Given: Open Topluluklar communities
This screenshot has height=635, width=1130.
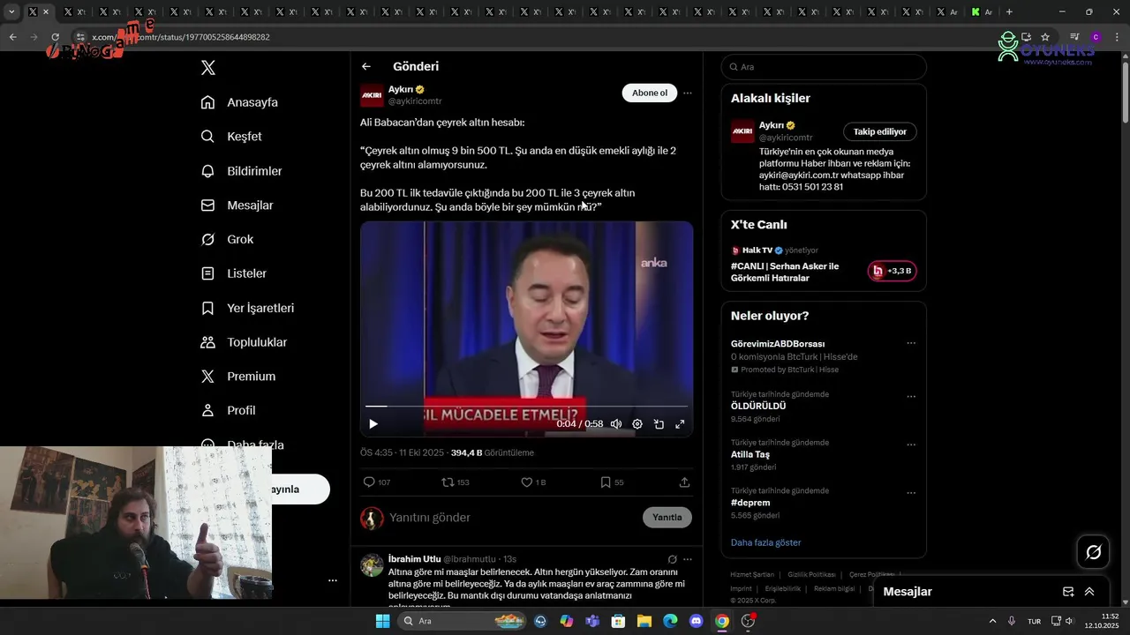Looking at the screenshot, I should click(244, 342).
